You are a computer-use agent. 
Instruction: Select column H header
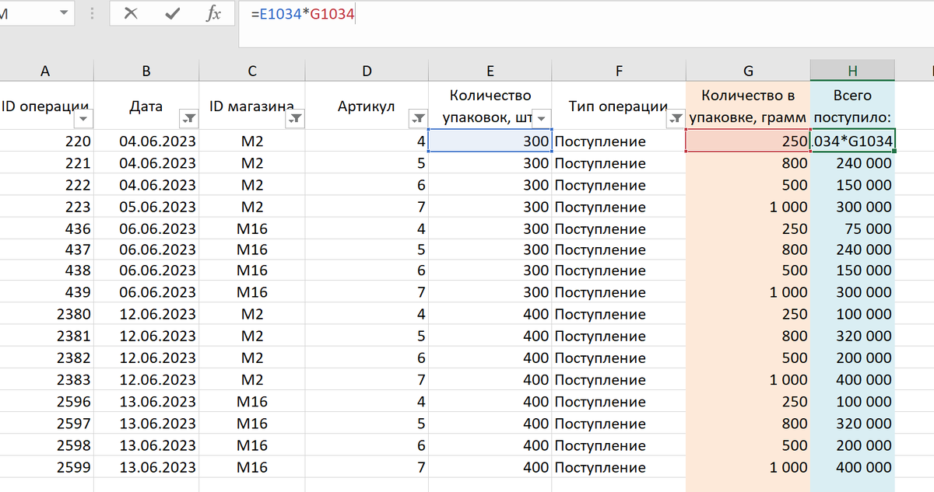click(x=851, y=70)
